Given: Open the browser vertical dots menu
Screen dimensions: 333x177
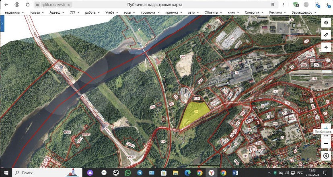Looking at the screenshot, I should coord(283,4).
